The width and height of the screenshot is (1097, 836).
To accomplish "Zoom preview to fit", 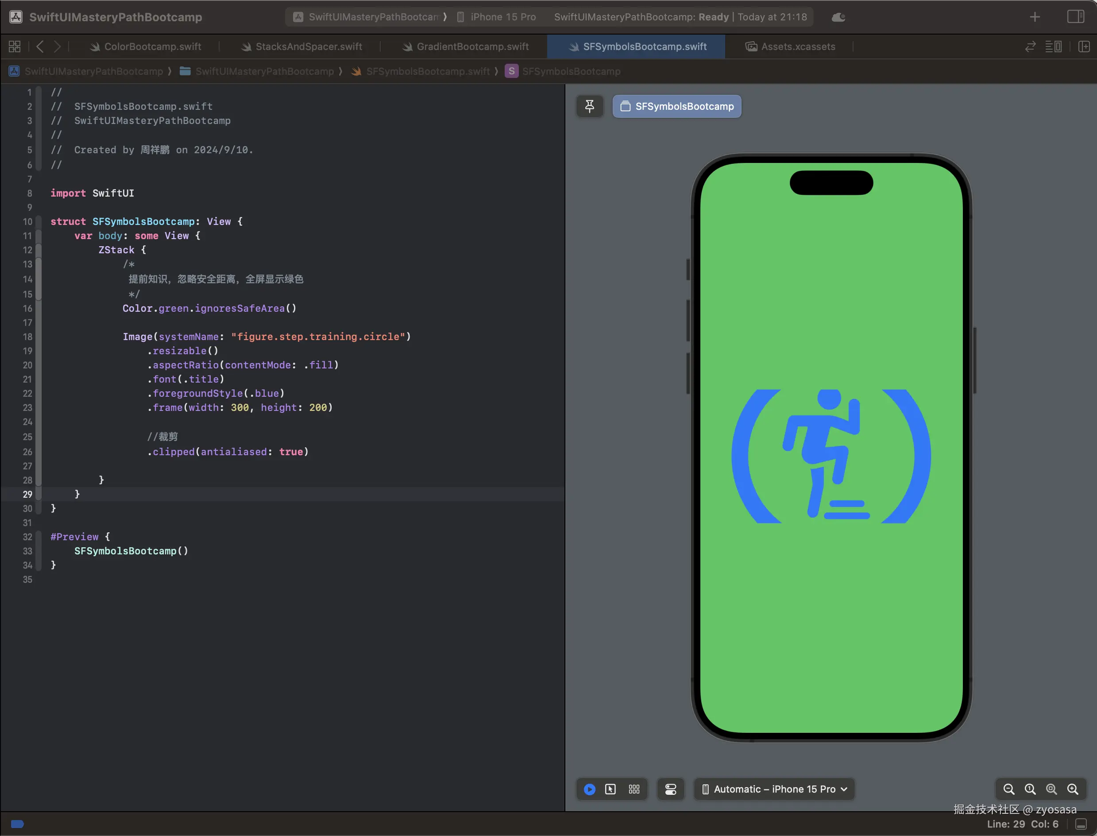I will pos(1051,789).
